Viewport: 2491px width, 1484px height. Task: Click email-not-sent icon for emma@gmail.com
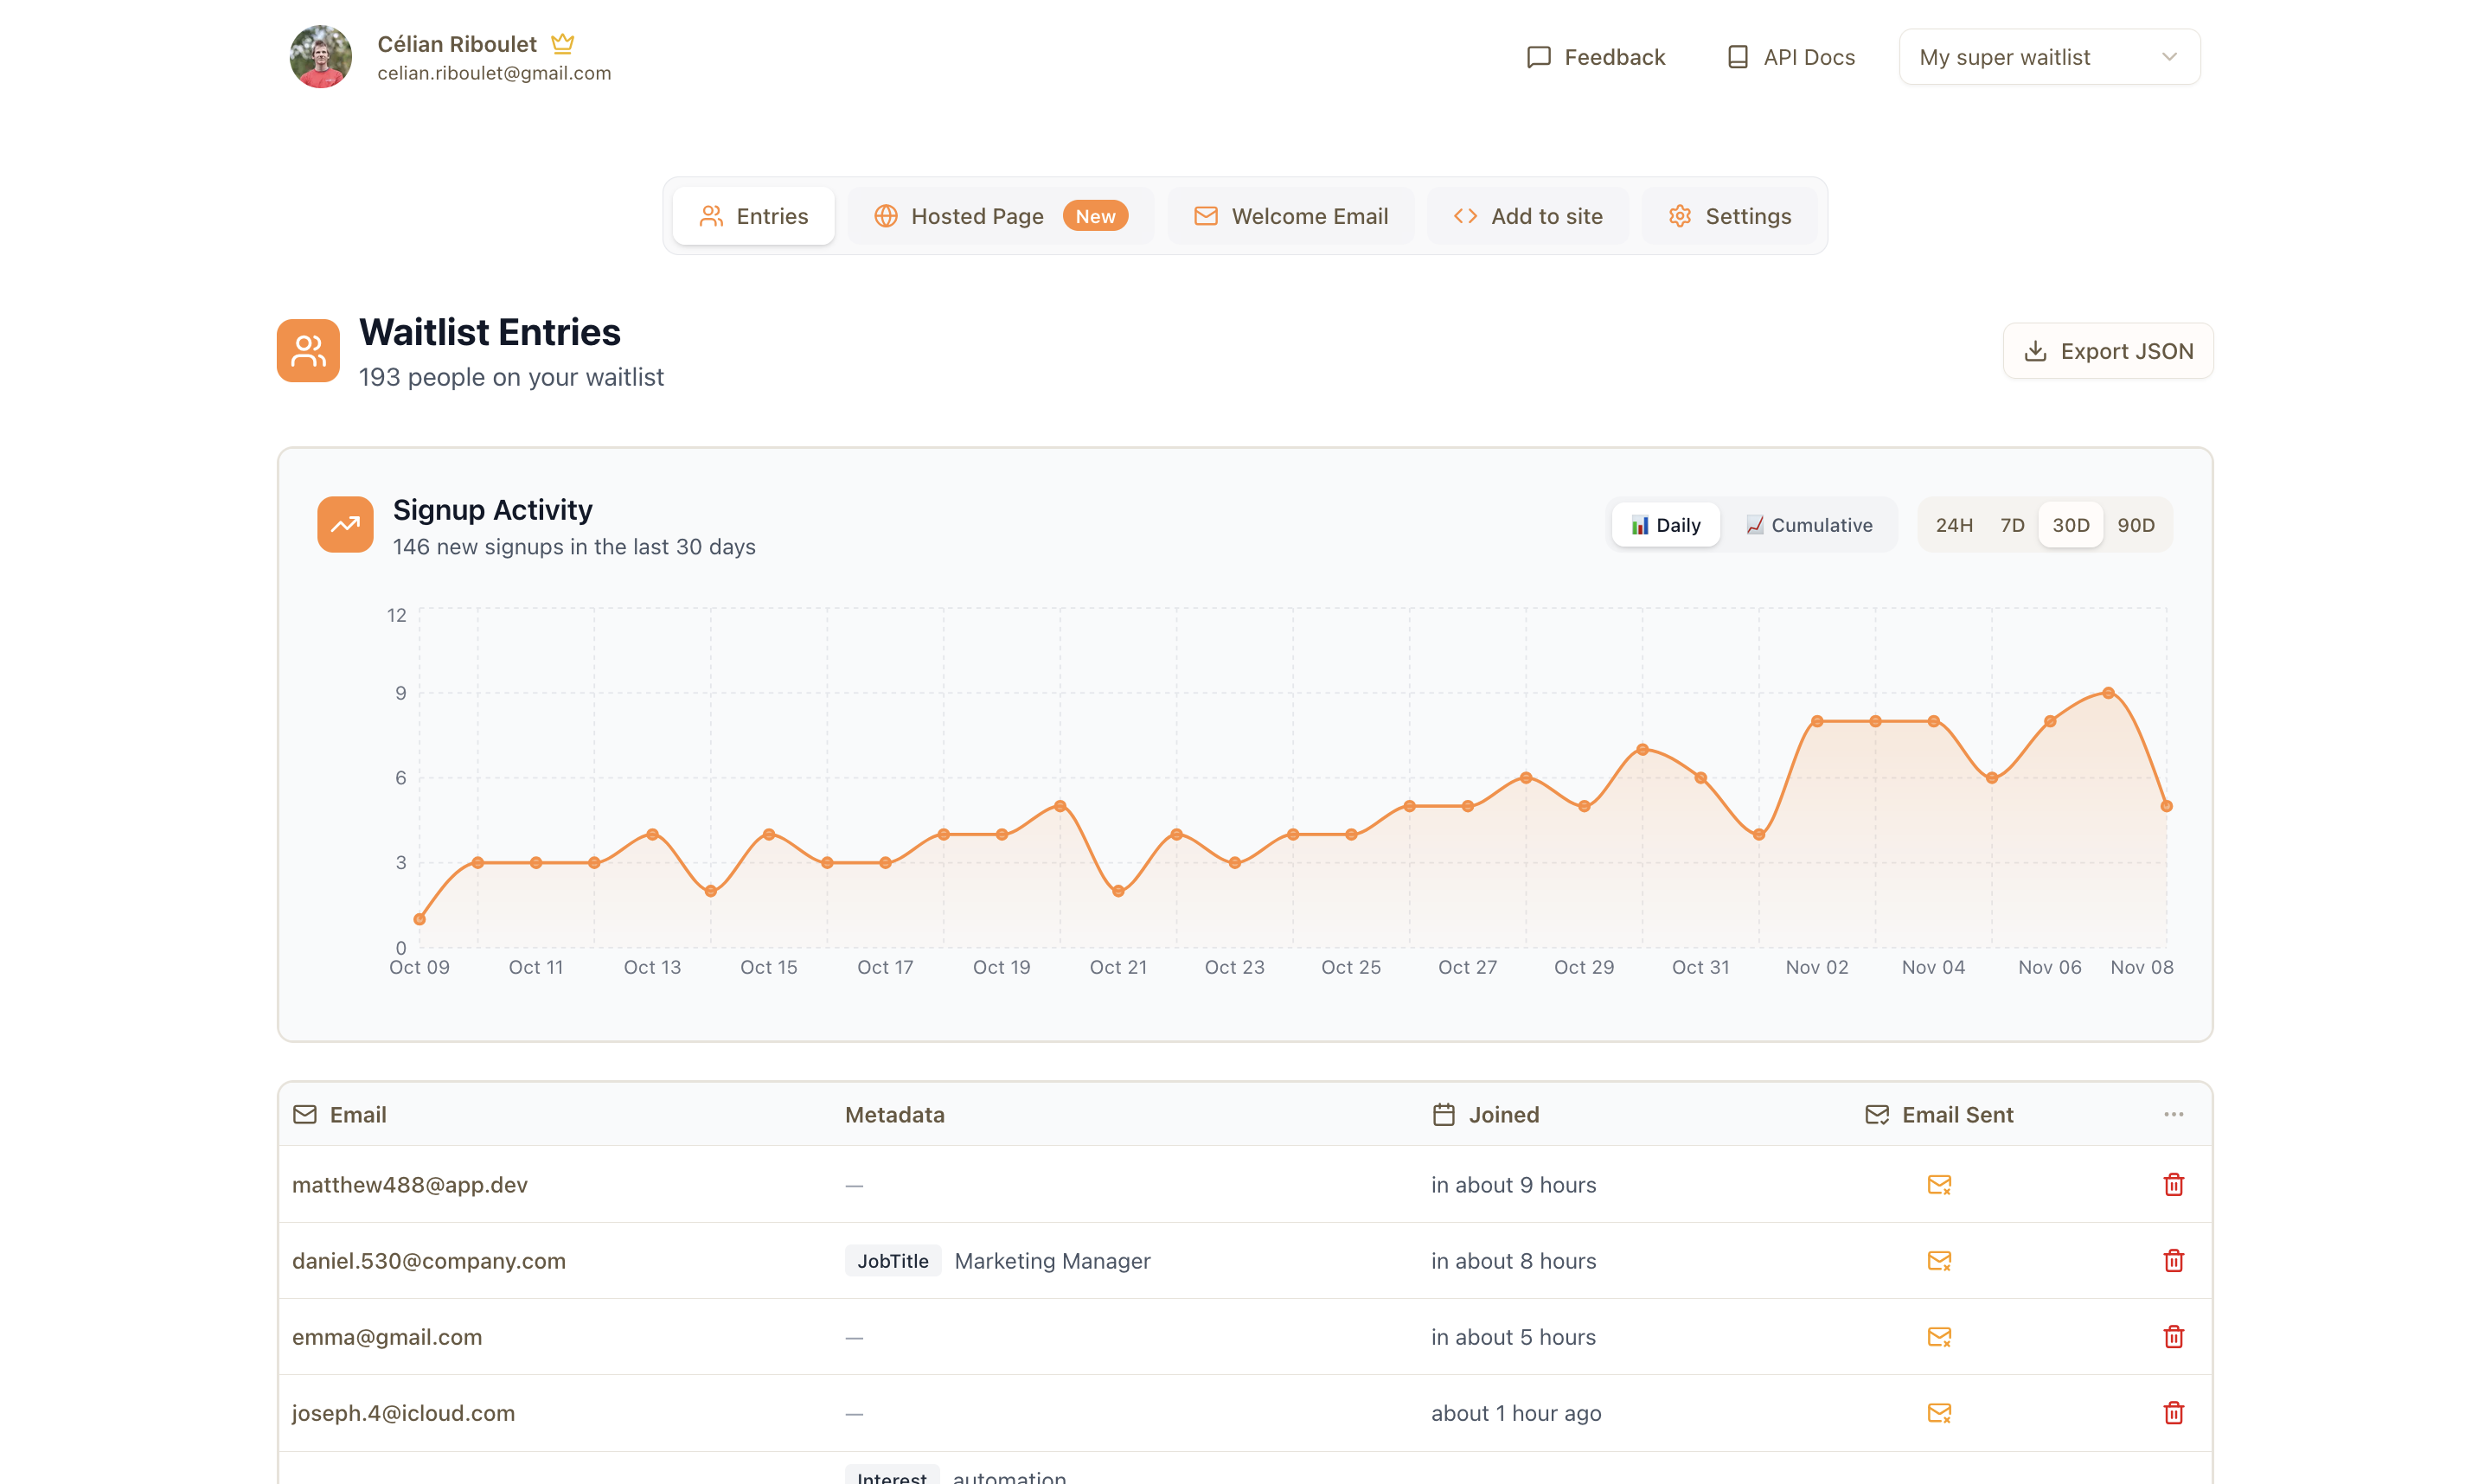tap(1939, 1336)
